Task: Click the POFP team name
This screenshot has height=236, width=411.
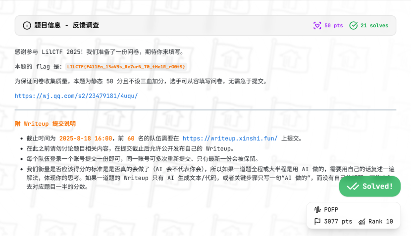Action: [x=331, y=210]
